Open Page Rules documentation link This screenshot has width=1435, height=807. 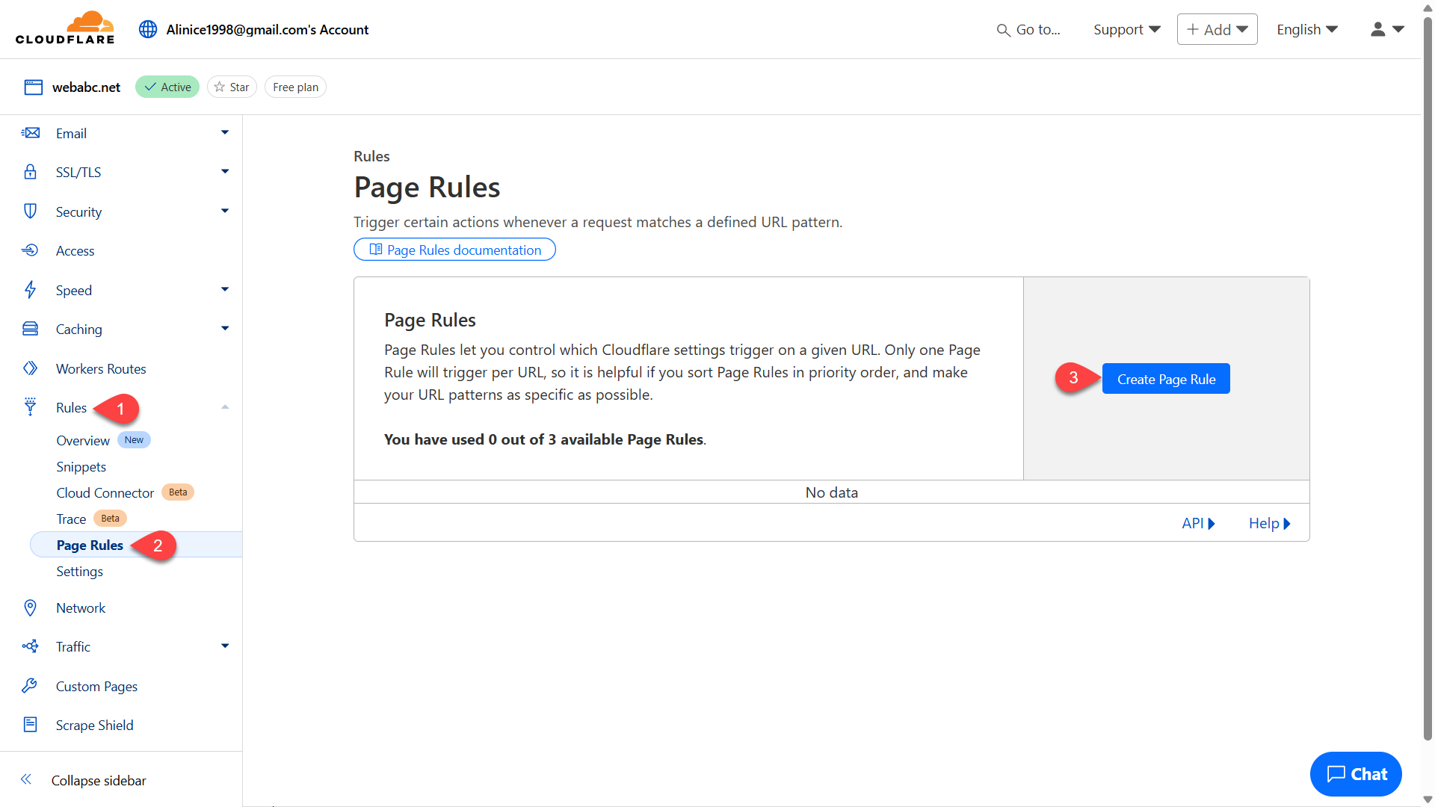pos(454,250)
